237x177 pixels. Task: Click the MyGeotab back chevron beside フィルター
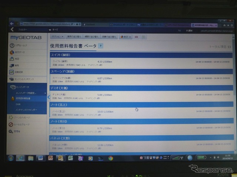pos(12,29)
